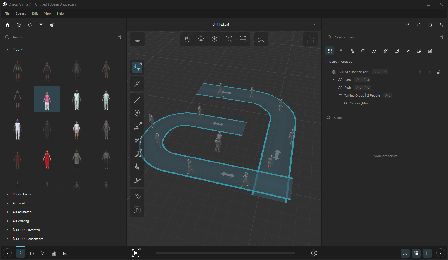Open the Scenes menu
Screen dimensions: 448x260
coord(21,13)
